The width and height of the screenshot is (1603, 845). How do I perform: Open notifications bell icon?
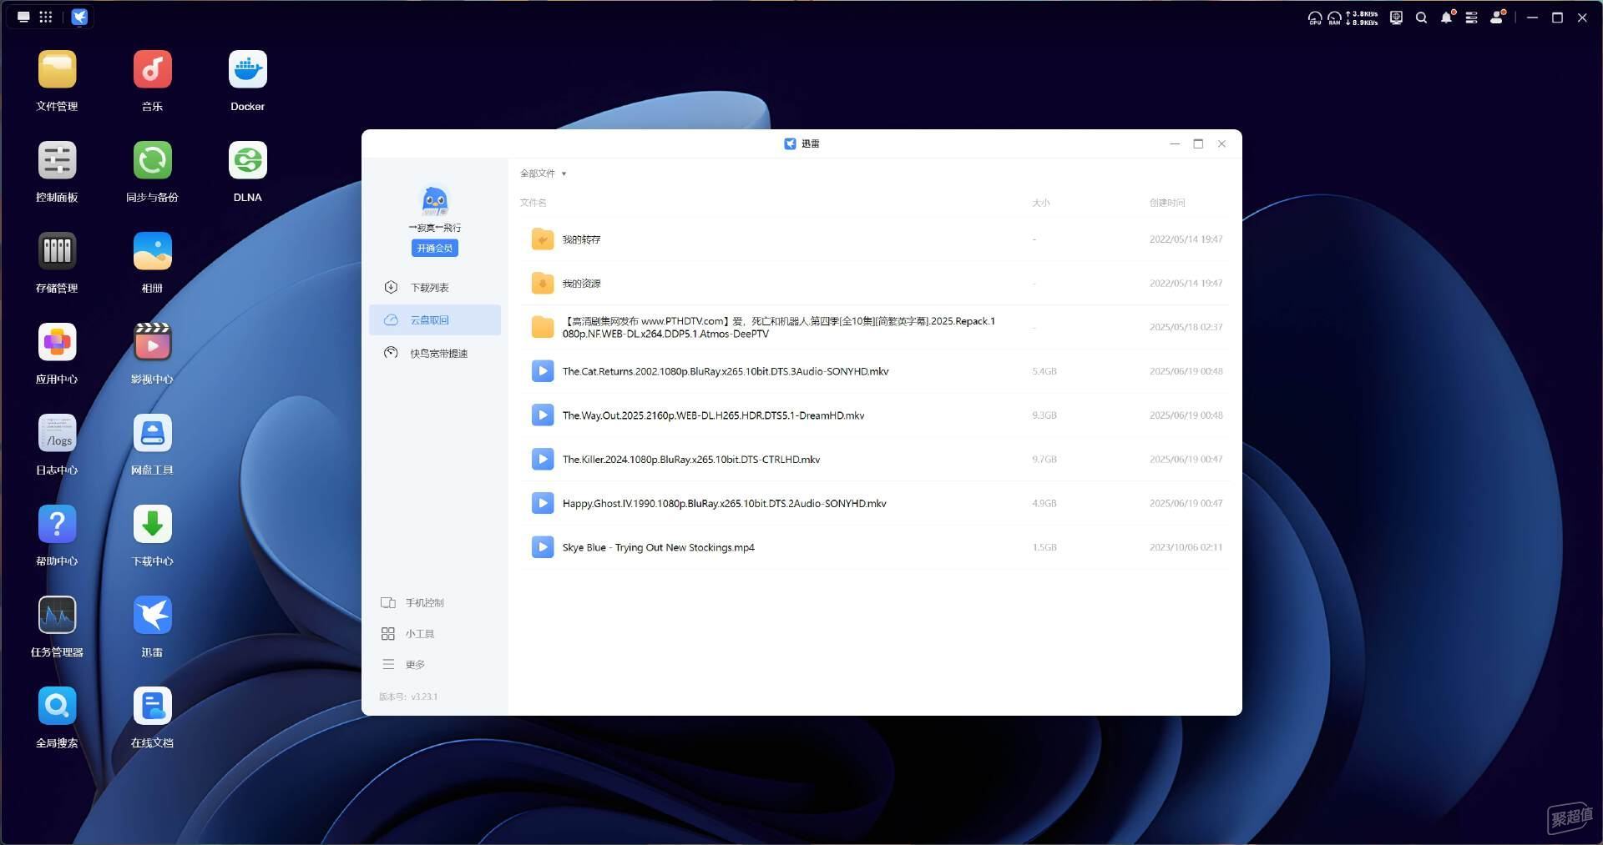pos(1446,18)
